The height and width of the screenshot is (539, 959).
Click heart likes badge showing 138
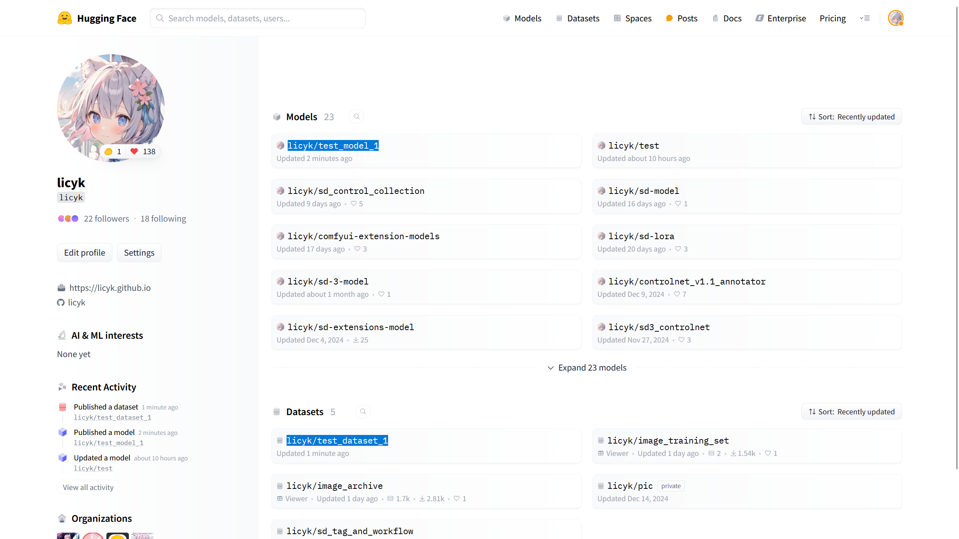[143, 151]
